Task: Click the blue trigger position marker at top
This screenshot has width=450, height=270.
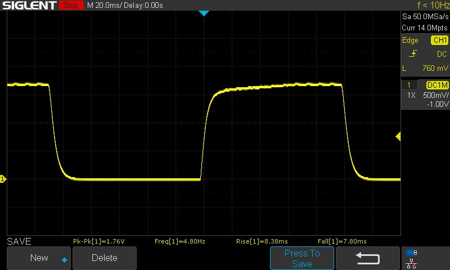Action: (204, 13)
